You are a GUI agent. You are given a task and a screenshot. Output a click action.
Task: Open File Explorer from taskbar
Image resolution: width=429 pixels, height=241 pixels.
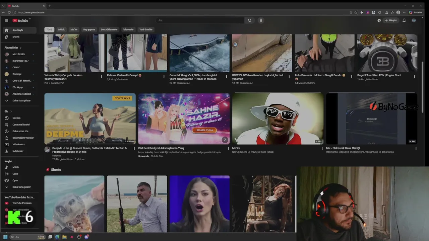64,237
